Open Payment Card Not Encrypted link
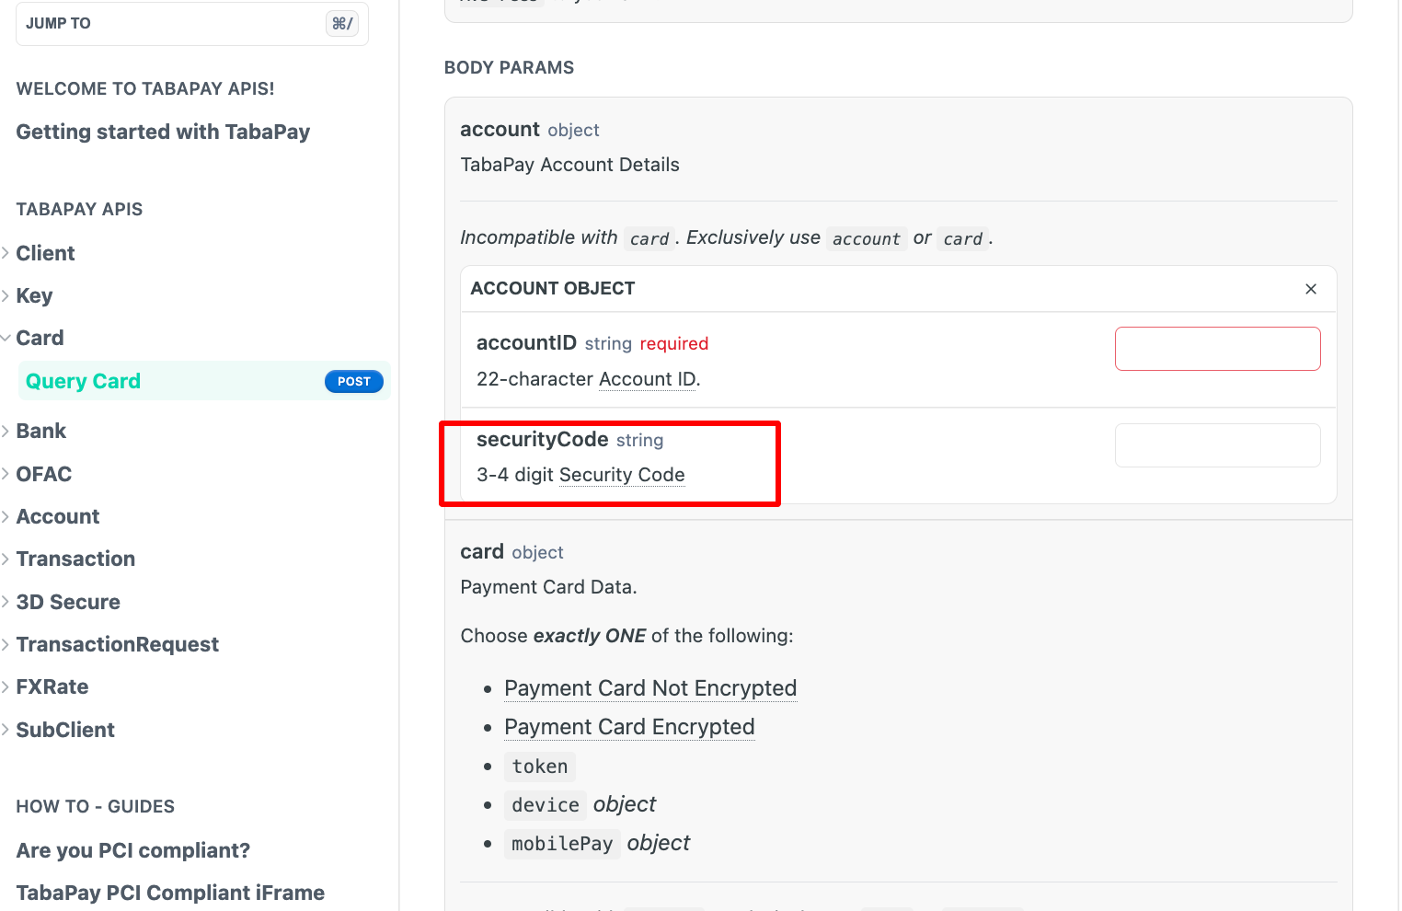 pos(650,688)
